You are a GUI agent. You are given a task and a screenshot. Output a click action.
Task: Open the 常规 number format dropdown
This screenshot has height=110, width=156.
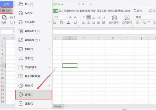click(x=145, y=17)
